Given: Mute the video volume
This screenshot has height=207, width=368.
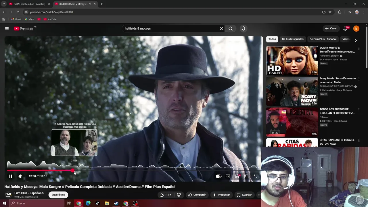Looking at the screenshot, I should tap(20, 176).
